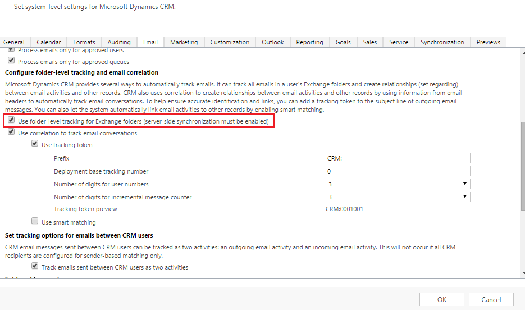
Task: Click the Prefix input field
Action: 398,158
